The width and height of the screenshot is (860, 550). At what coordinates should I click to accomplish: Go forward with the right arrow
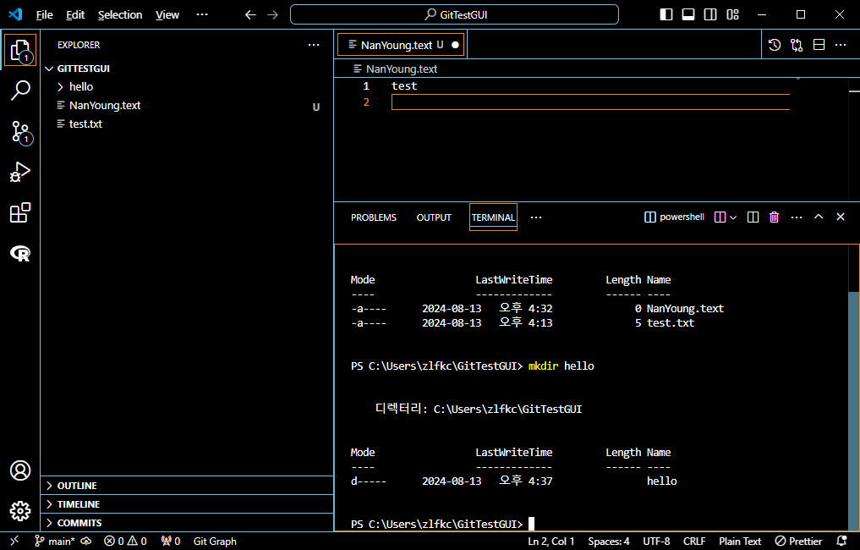tap(272, 15)
